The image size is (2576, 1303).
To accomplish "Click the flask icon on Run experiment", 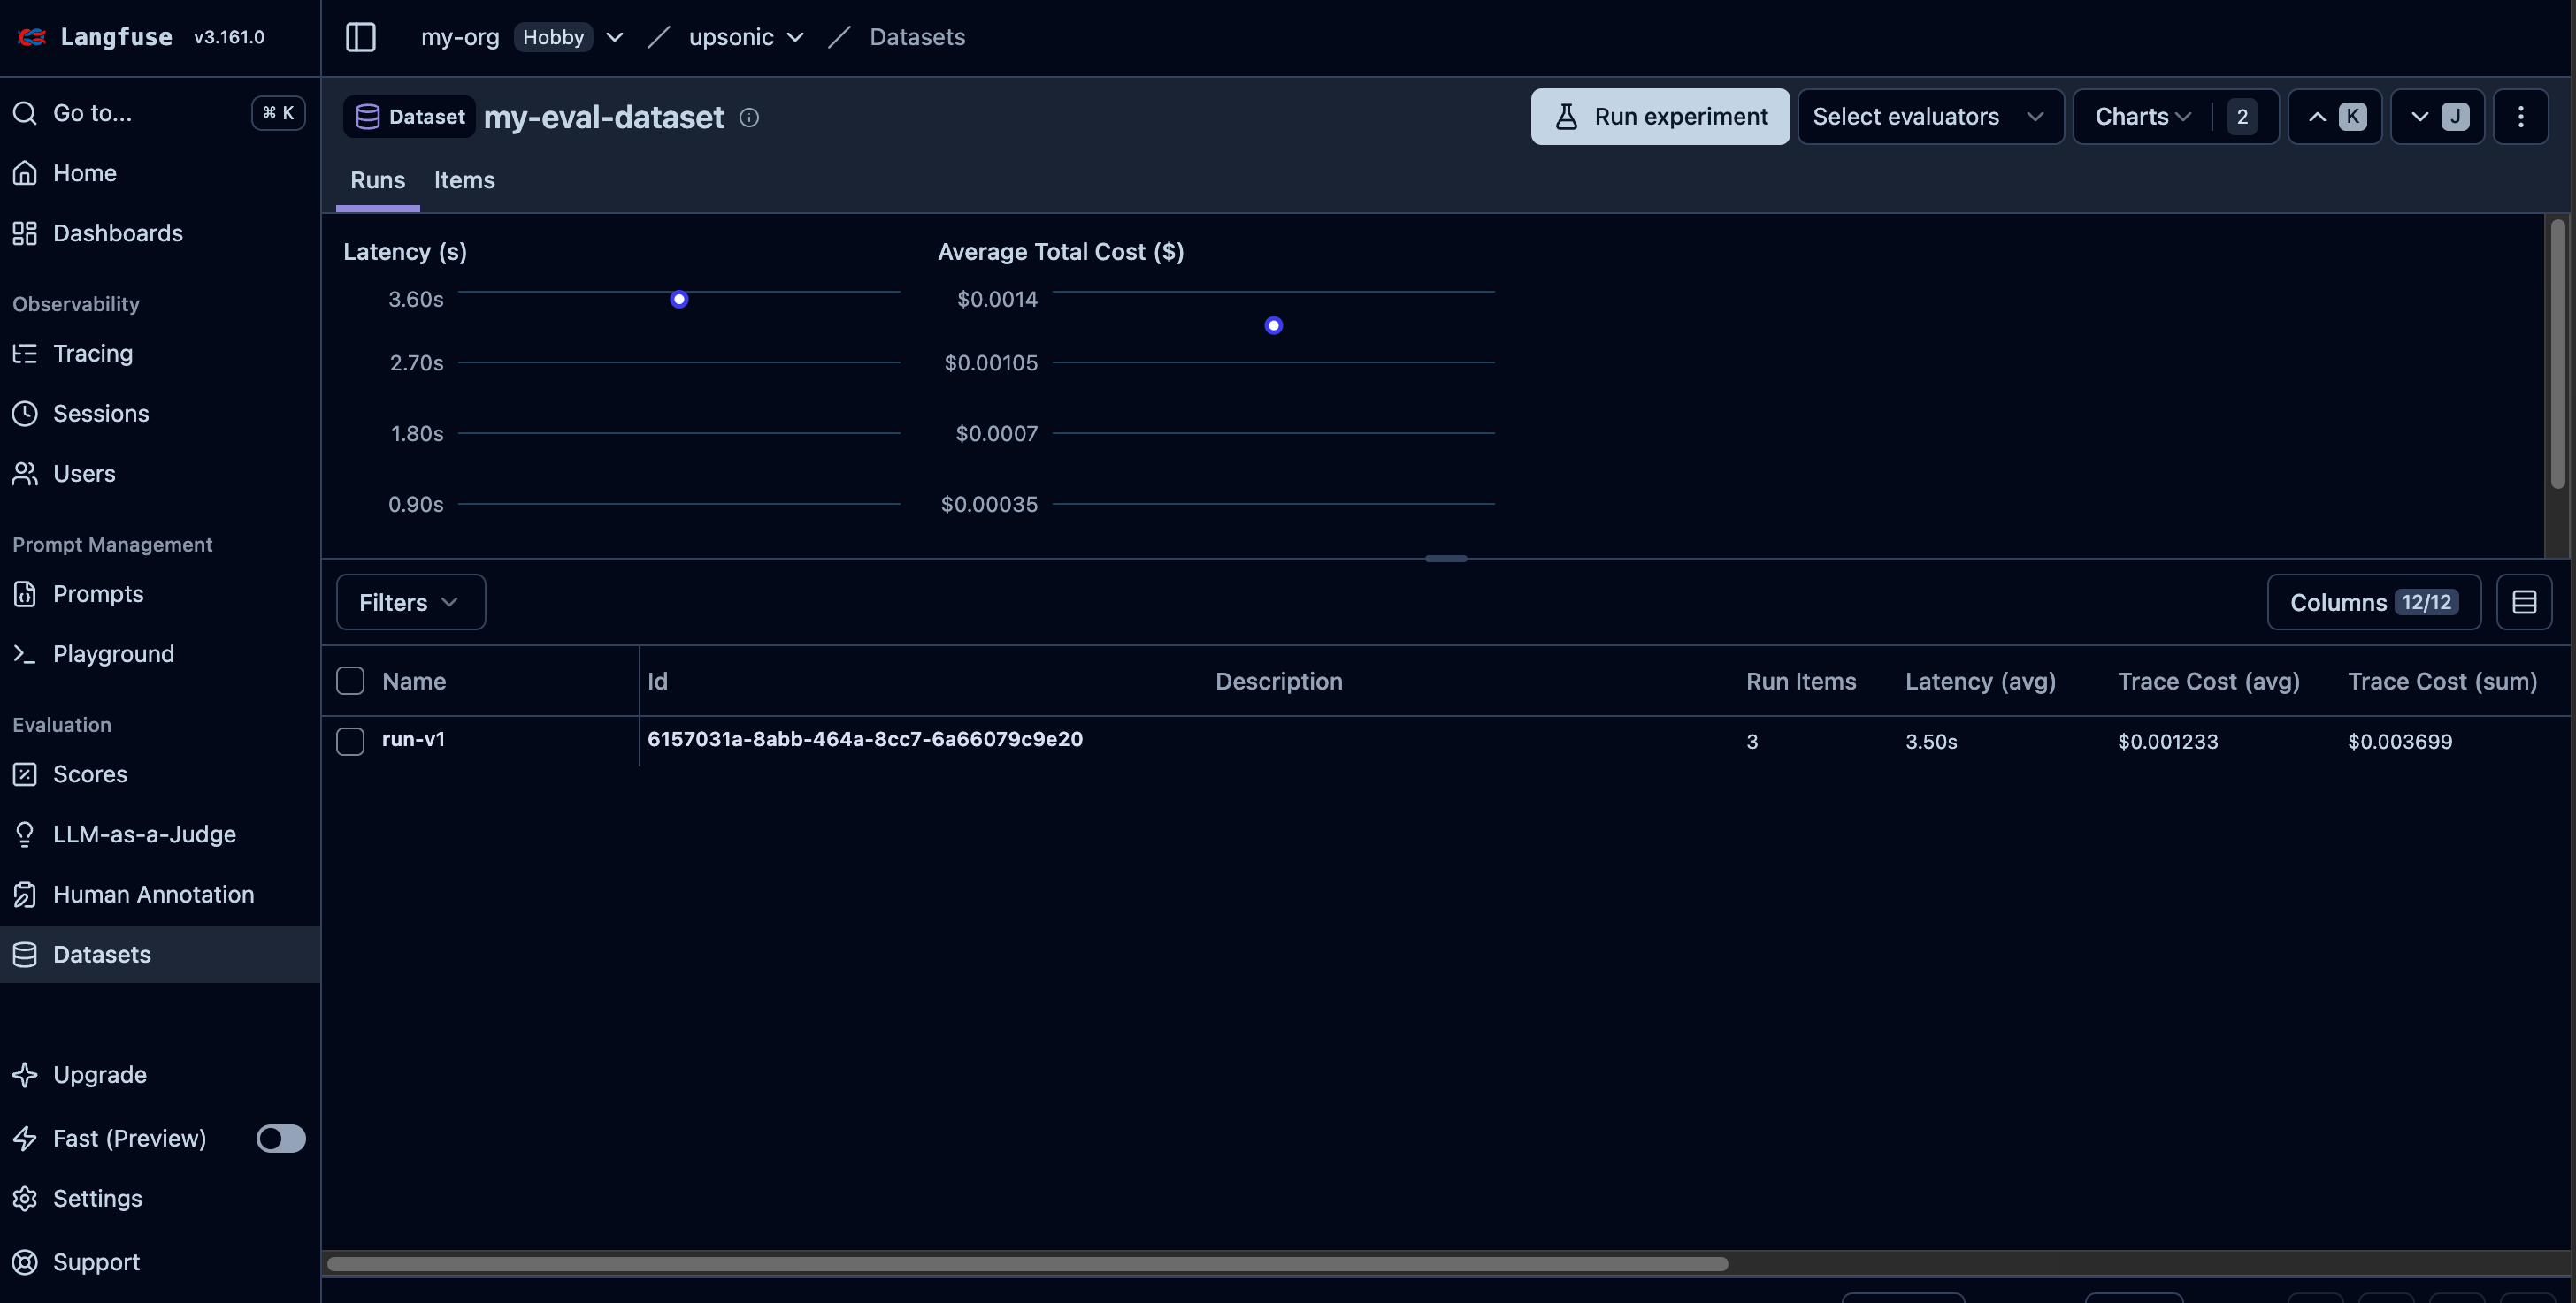I will click(x=1566, y=117).
